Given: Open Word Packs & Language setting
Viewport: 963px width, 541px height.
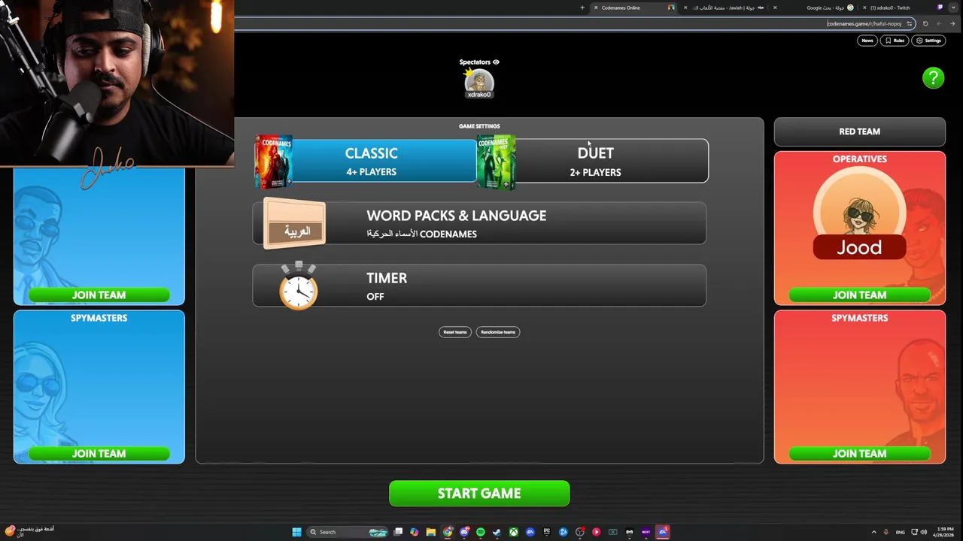Looking at the screenshot, I should [479, 223].
